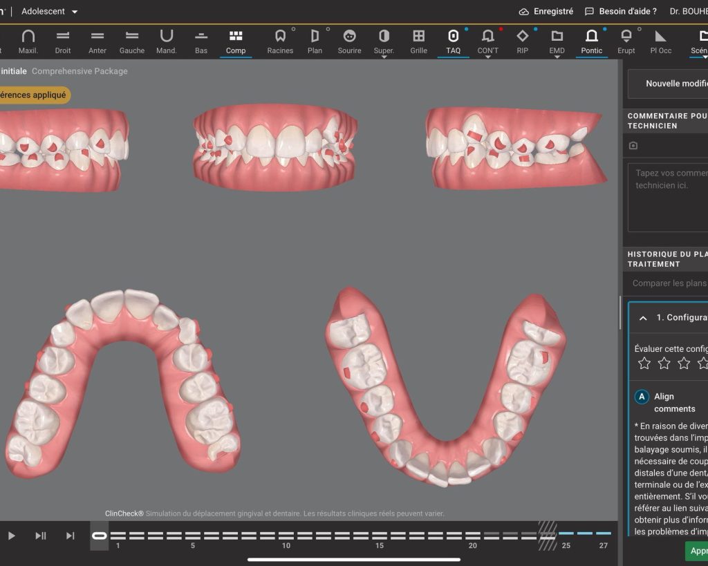
Task: Open the Adolescent dropdown menu
Action: pos(50,12)
